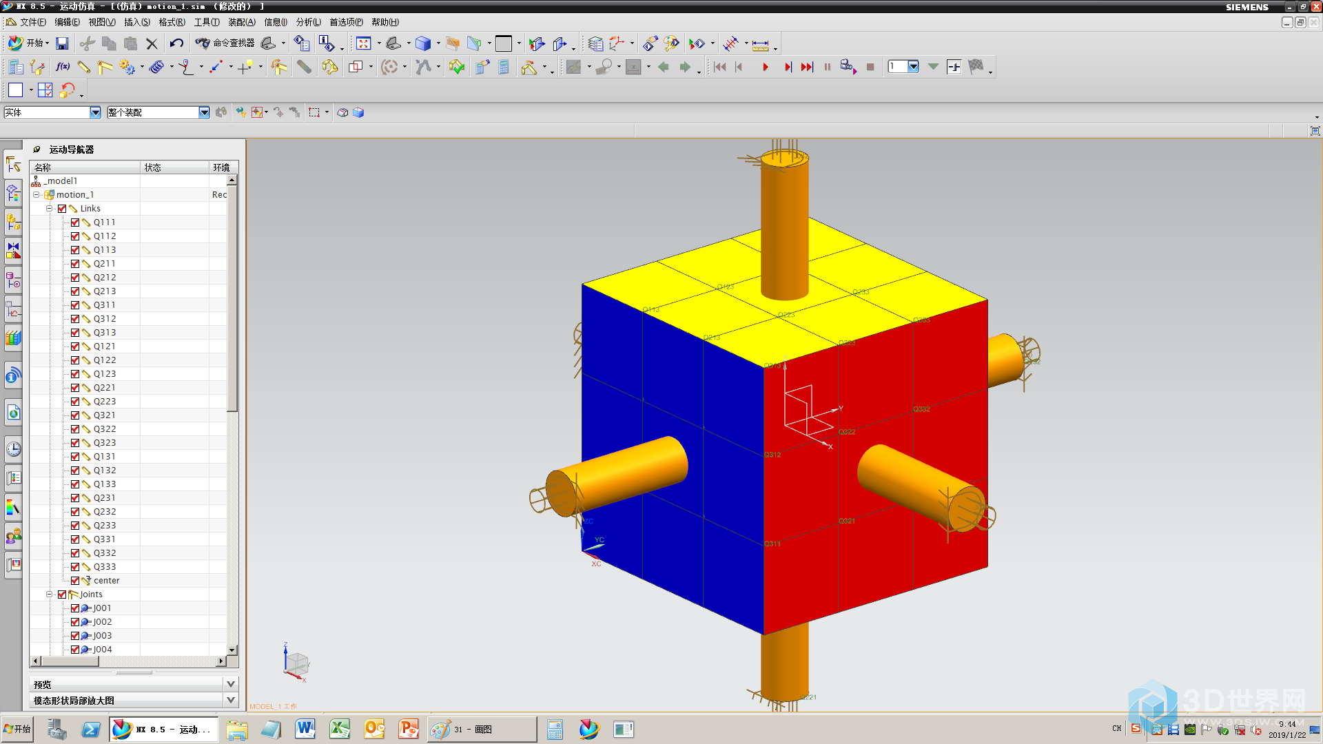Collapse the Joints tree node

pos(49,594)
